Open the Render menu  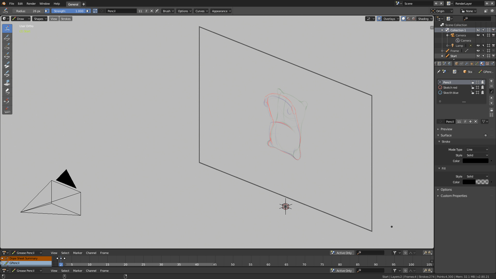(31, 4)
